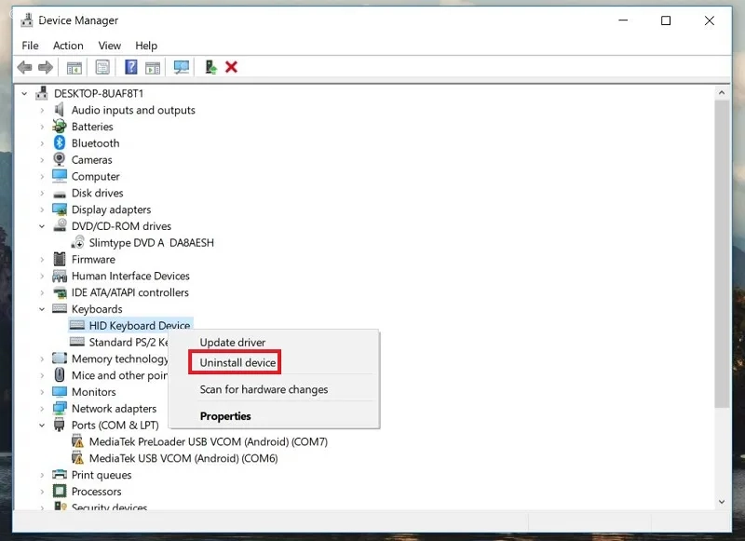The image size is (745, 541).
Task: Minimize the Device Manager window
Action: [x=623, y=20]
